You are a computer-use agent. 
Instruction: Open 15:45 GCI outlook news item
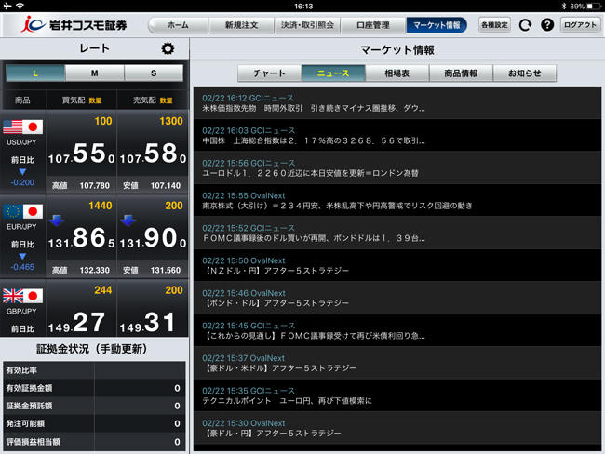[x=397, y=330]
